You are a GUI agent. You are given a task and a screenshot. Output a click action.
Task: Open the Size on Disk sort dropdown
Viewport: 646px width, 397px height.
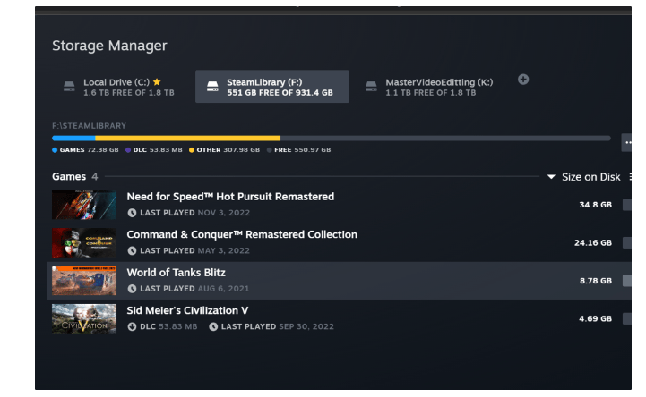point(584,177)
